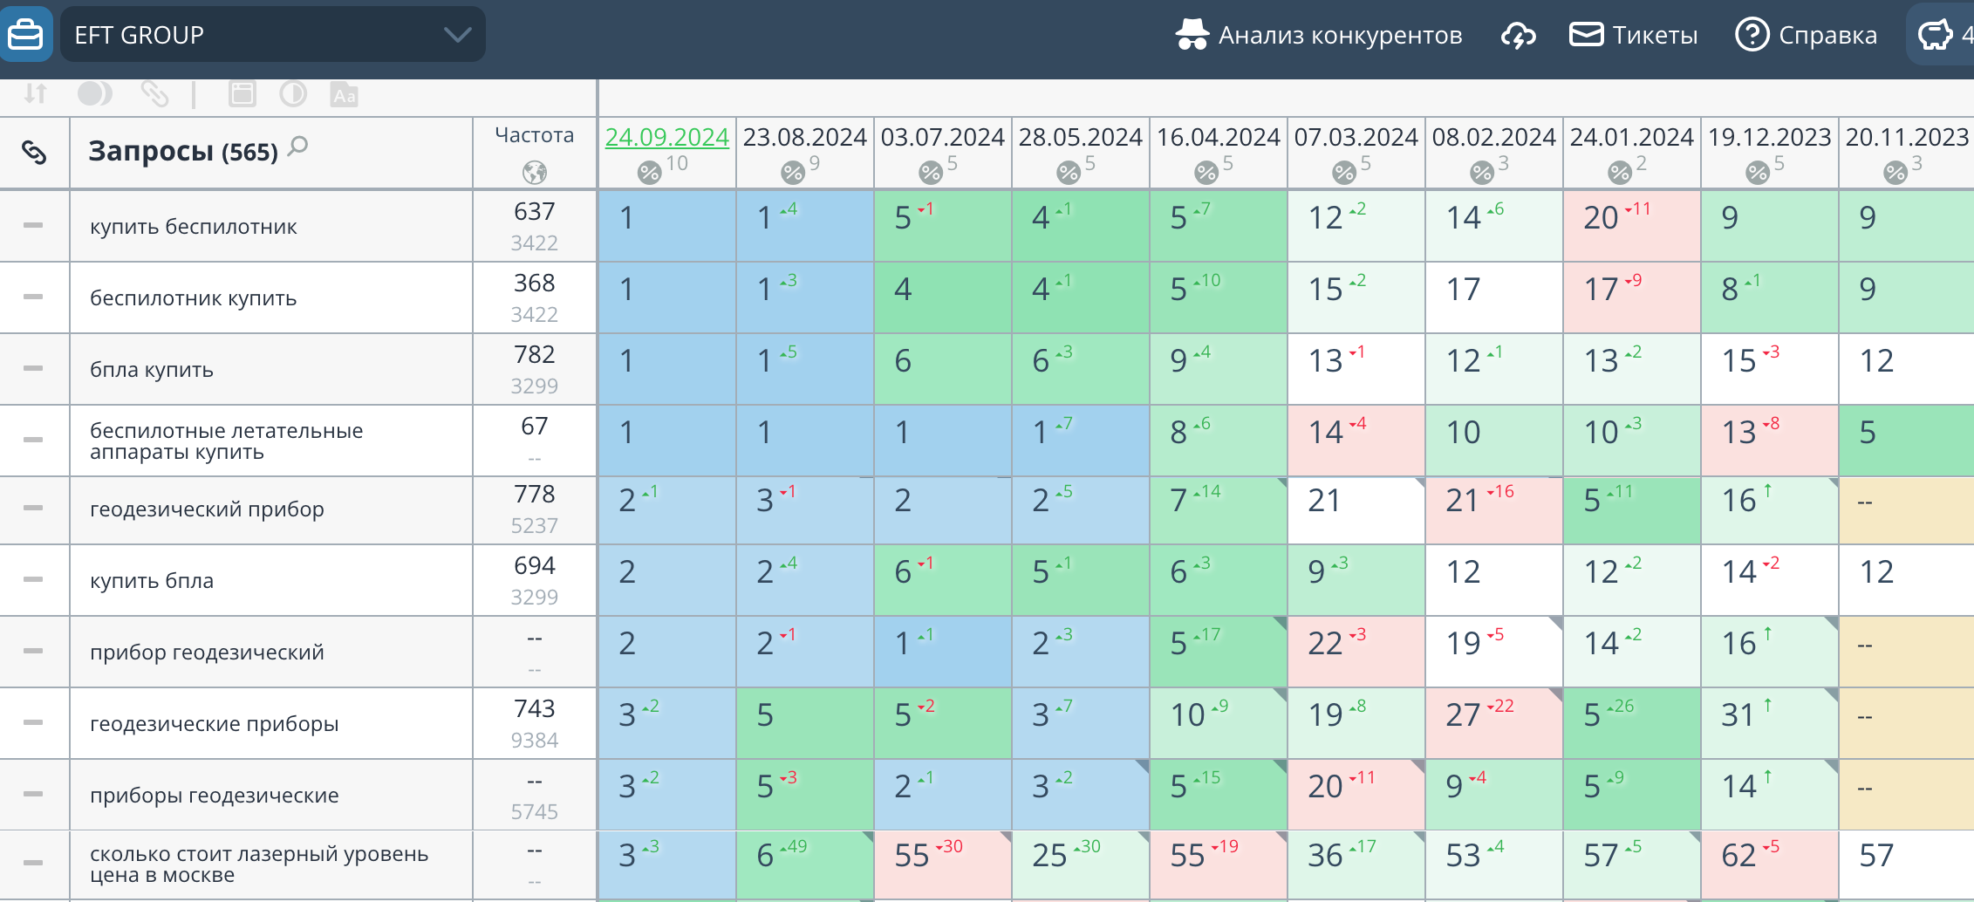
Task: Click the search magnifier beside Запросы
Action: (298, 146)
